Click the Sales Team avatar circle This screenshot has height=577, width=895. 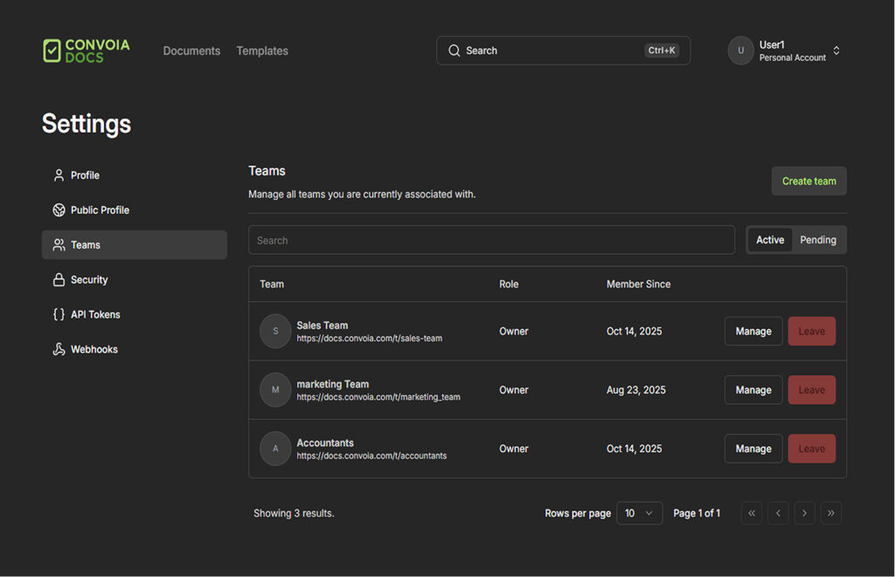(275, 332)
